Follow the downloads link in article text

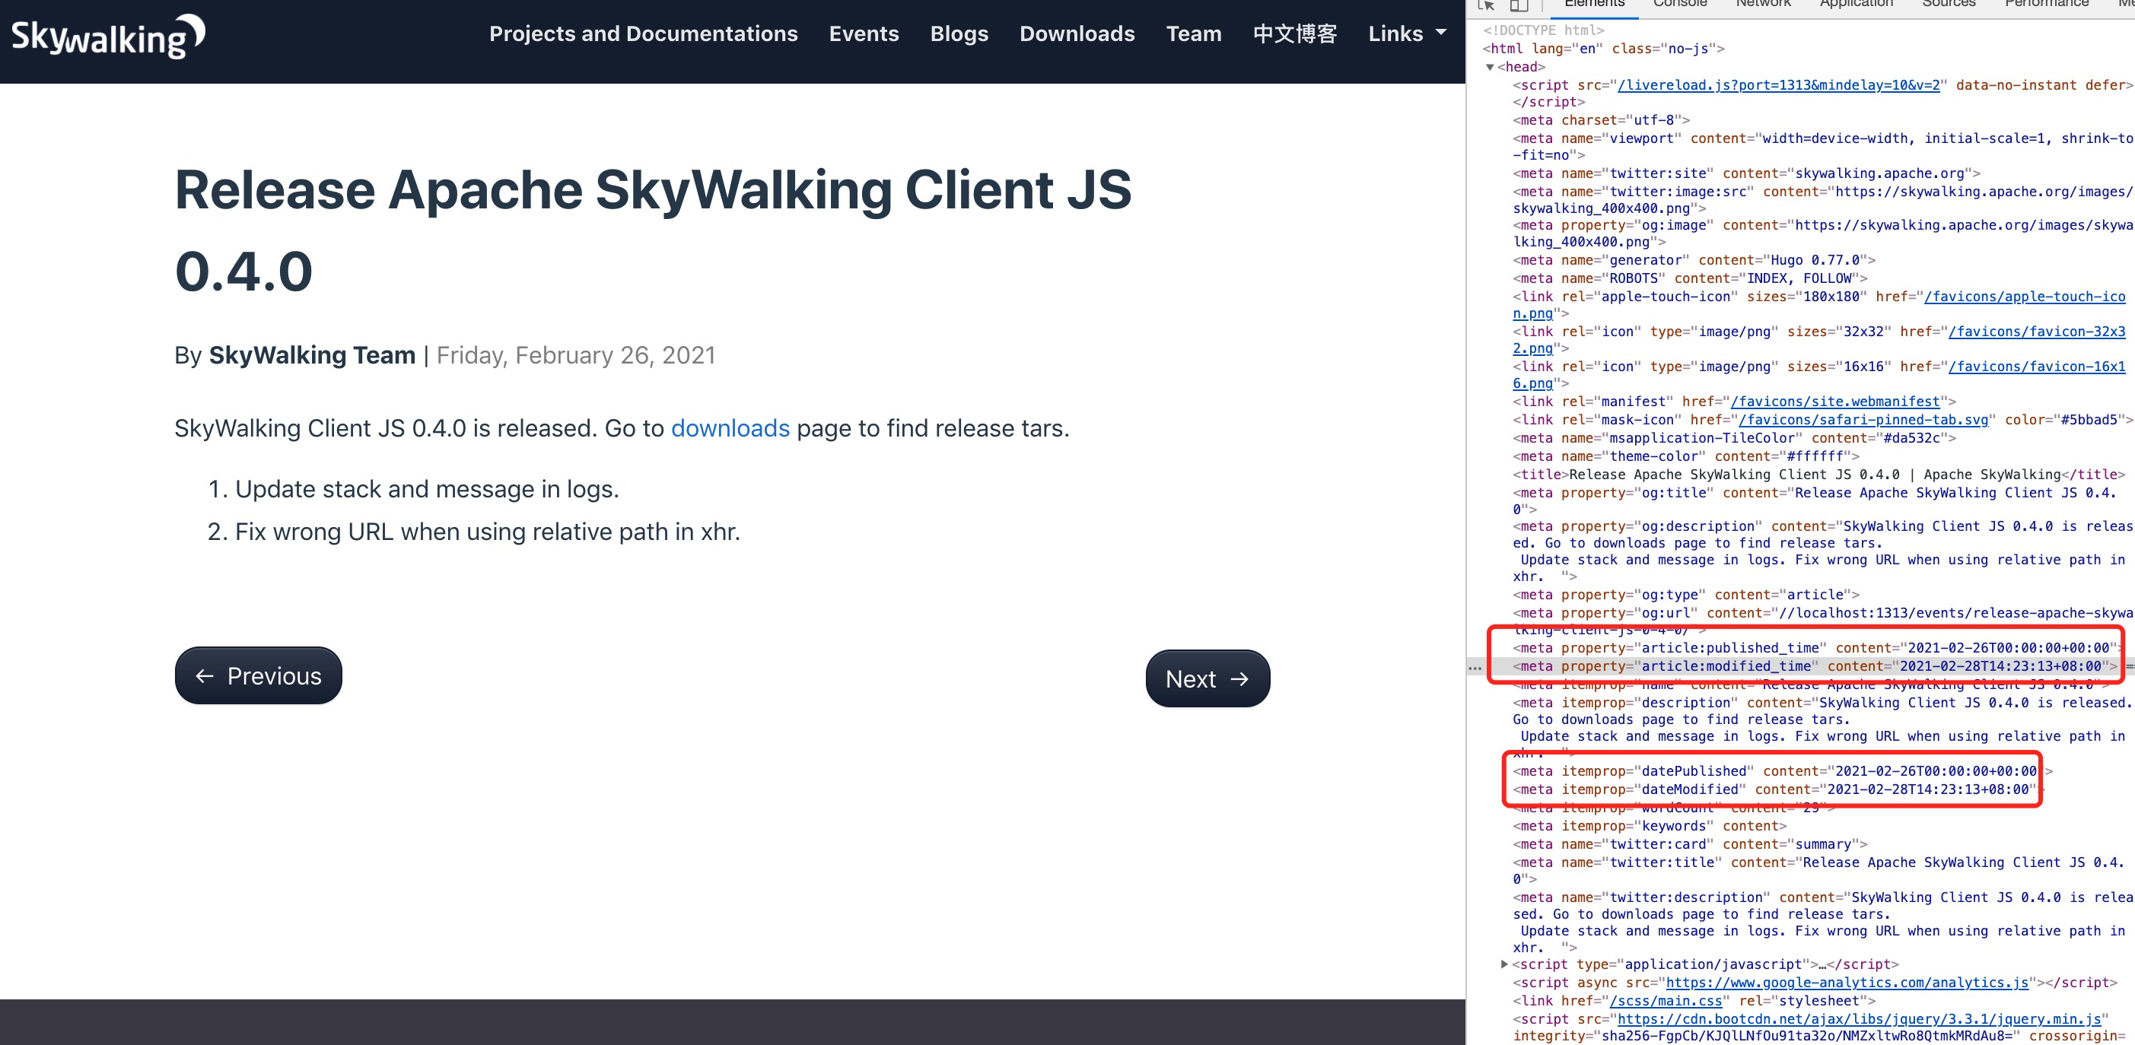[730, 428]
